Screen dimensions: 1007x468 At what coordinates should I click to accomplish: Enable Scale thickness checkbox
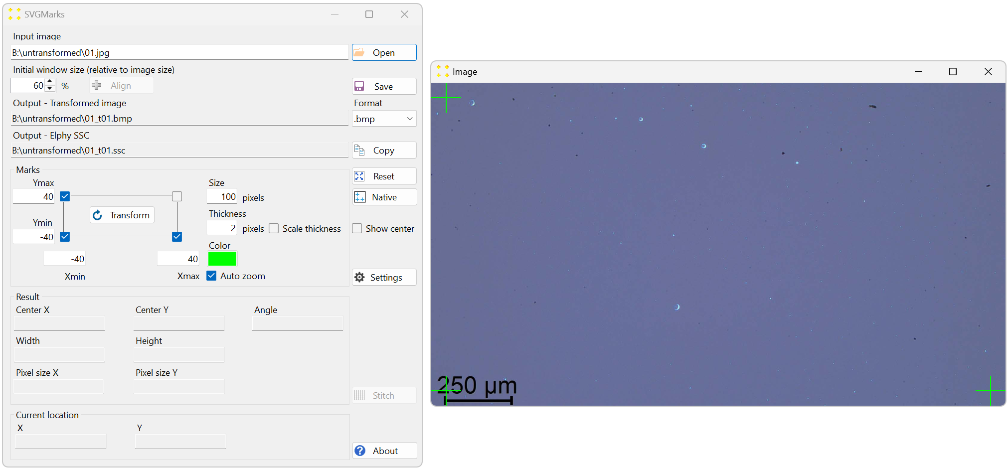coord(274,228)
